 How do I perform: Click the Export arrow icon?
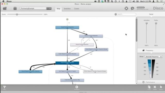point(161,87)
